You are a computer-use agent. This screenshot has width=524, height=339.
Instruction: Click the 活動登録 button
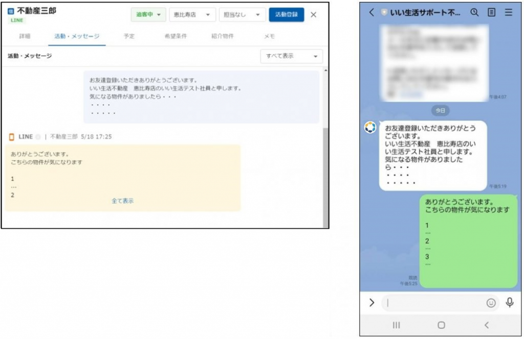(x=287, y=15)
